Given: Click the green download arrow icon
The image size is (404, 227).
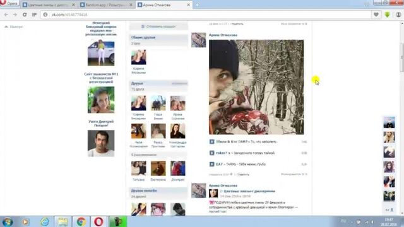Looking at the screenshot, I should [x=387, y=15].
